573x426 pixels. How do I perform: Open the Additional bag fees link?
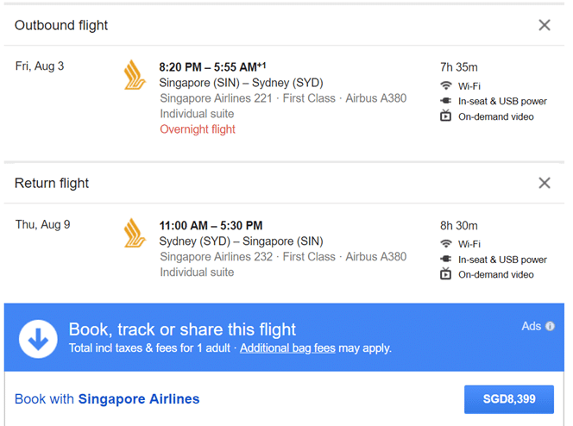coord(287,348)
